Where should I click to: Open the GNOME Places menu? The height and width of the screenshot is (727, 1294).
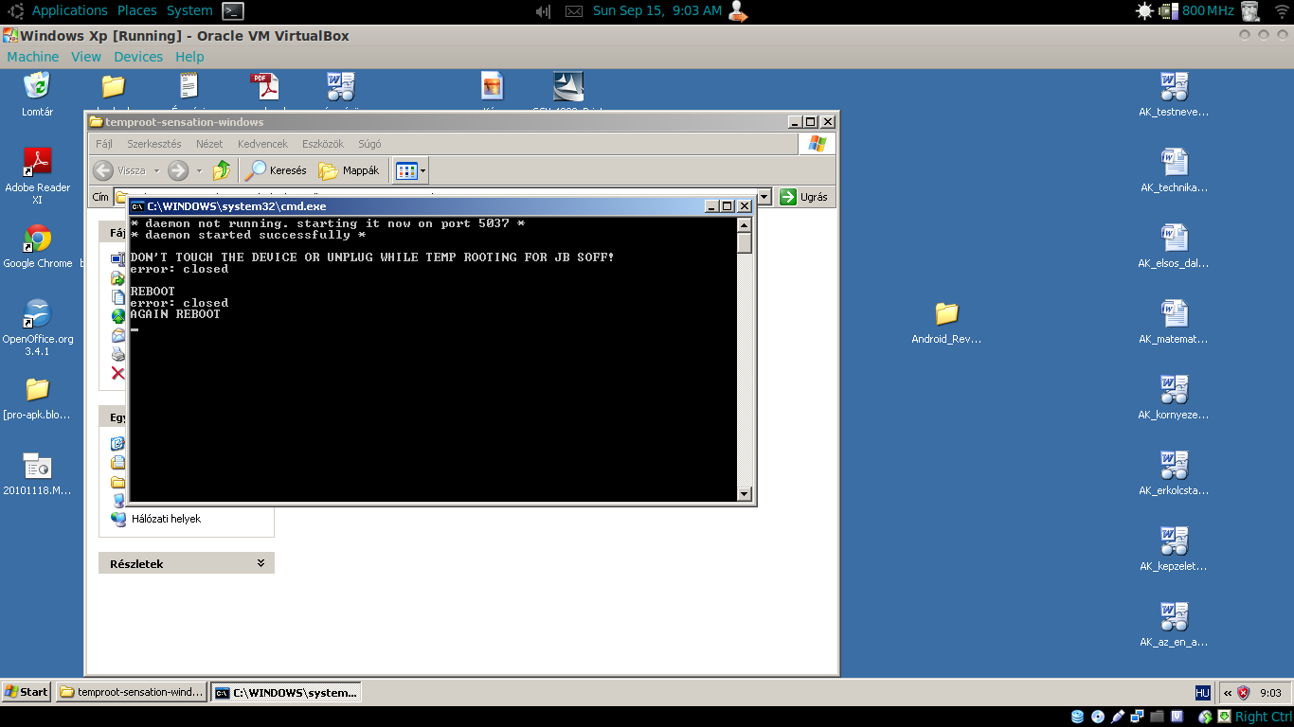(x=137, y=10)
